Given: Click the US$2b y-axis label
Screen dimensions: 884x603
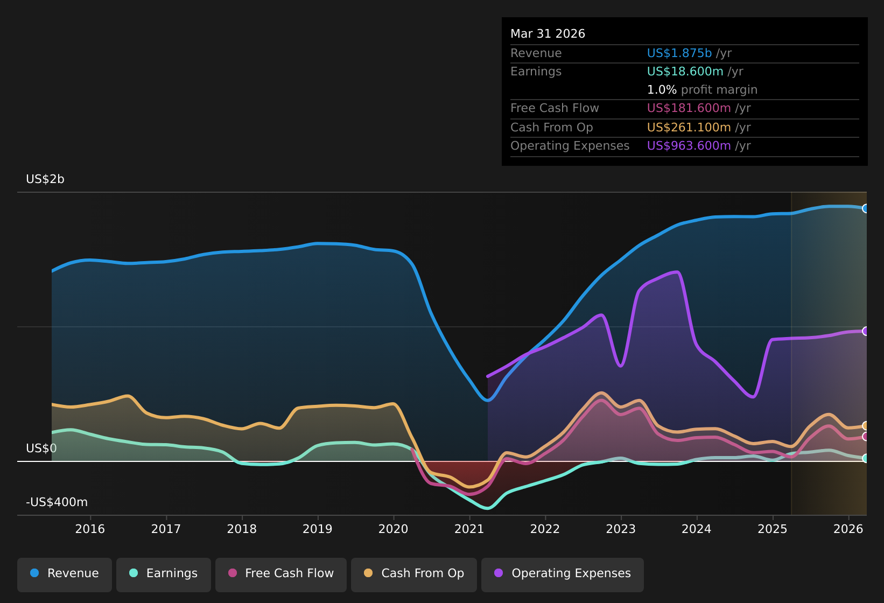Looking at the screenshot, I should click(45, 179).
